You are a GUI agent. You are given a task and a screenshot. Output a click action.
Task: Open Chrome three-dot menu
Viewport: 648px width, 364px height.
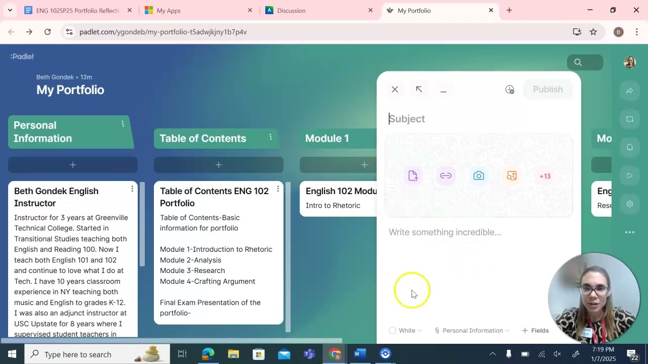(637, 32)
